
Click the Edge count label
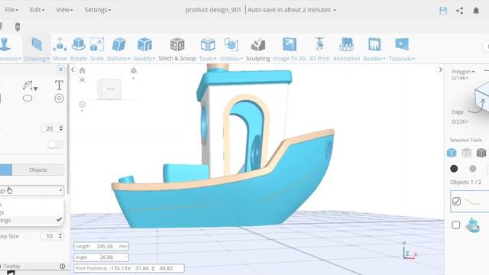pyautogui.click(x=460, y=121)
